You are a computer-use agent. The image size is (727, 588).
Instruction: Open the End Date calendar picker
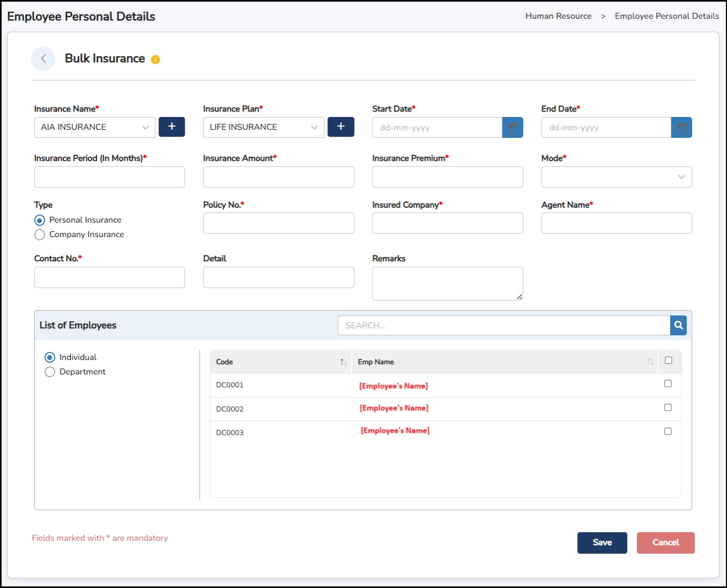(681, 128)
